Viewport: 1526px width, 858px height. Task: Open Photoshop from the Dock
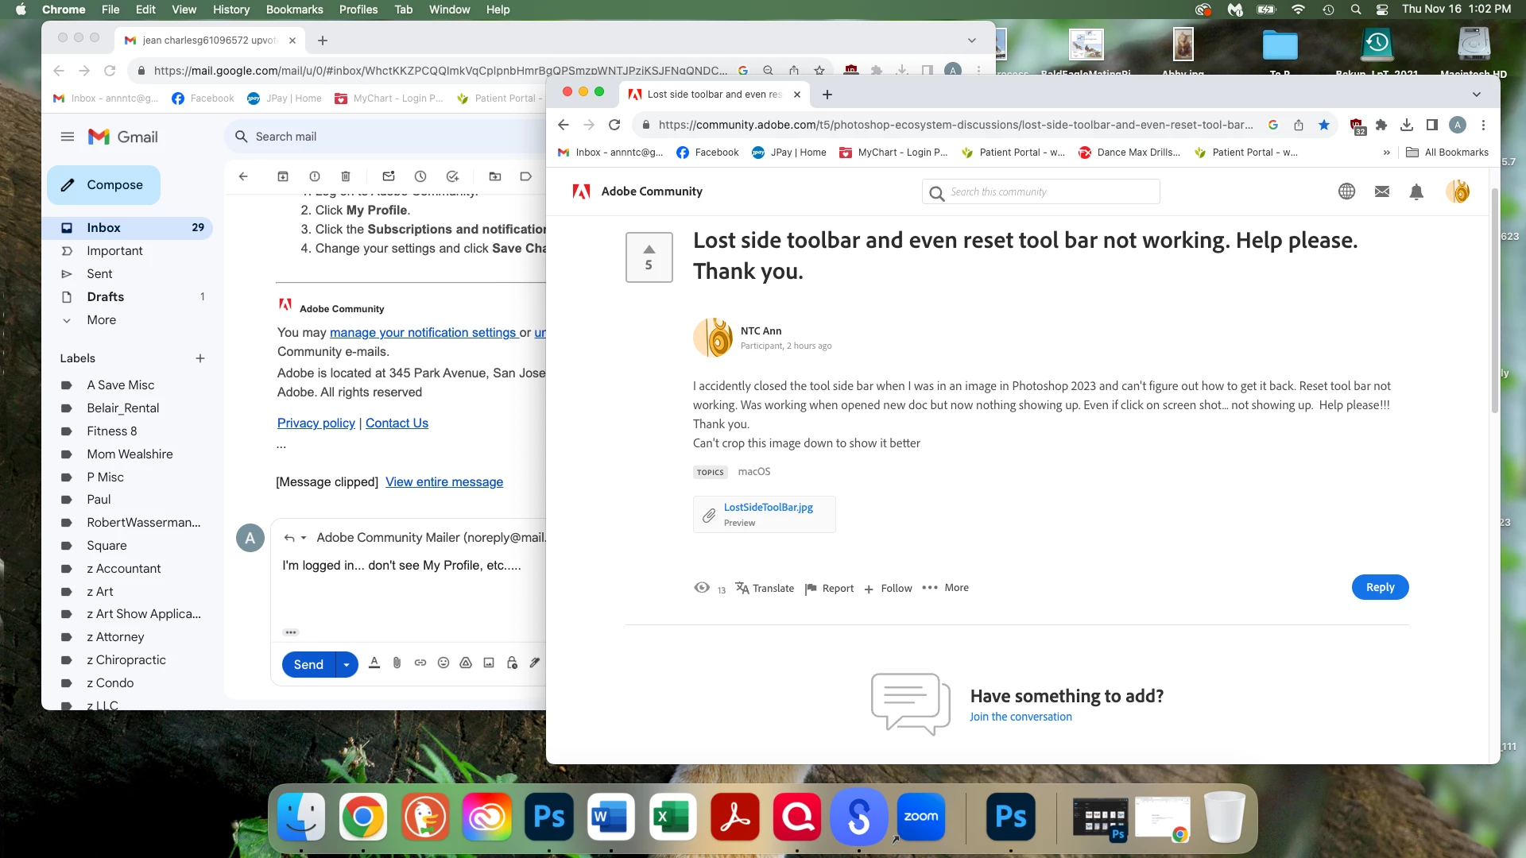549,817
